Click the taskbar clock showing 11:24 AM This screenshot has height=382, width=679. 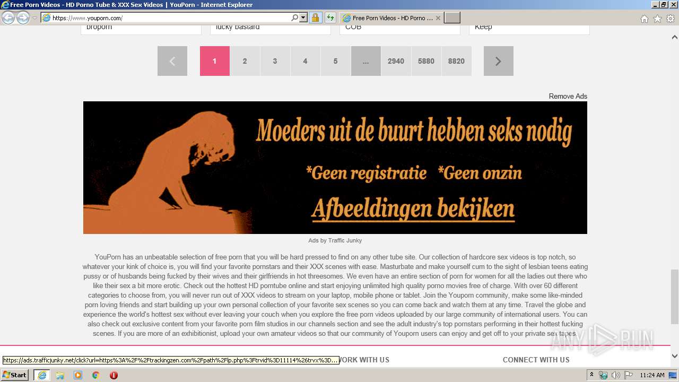coord(652,375)
